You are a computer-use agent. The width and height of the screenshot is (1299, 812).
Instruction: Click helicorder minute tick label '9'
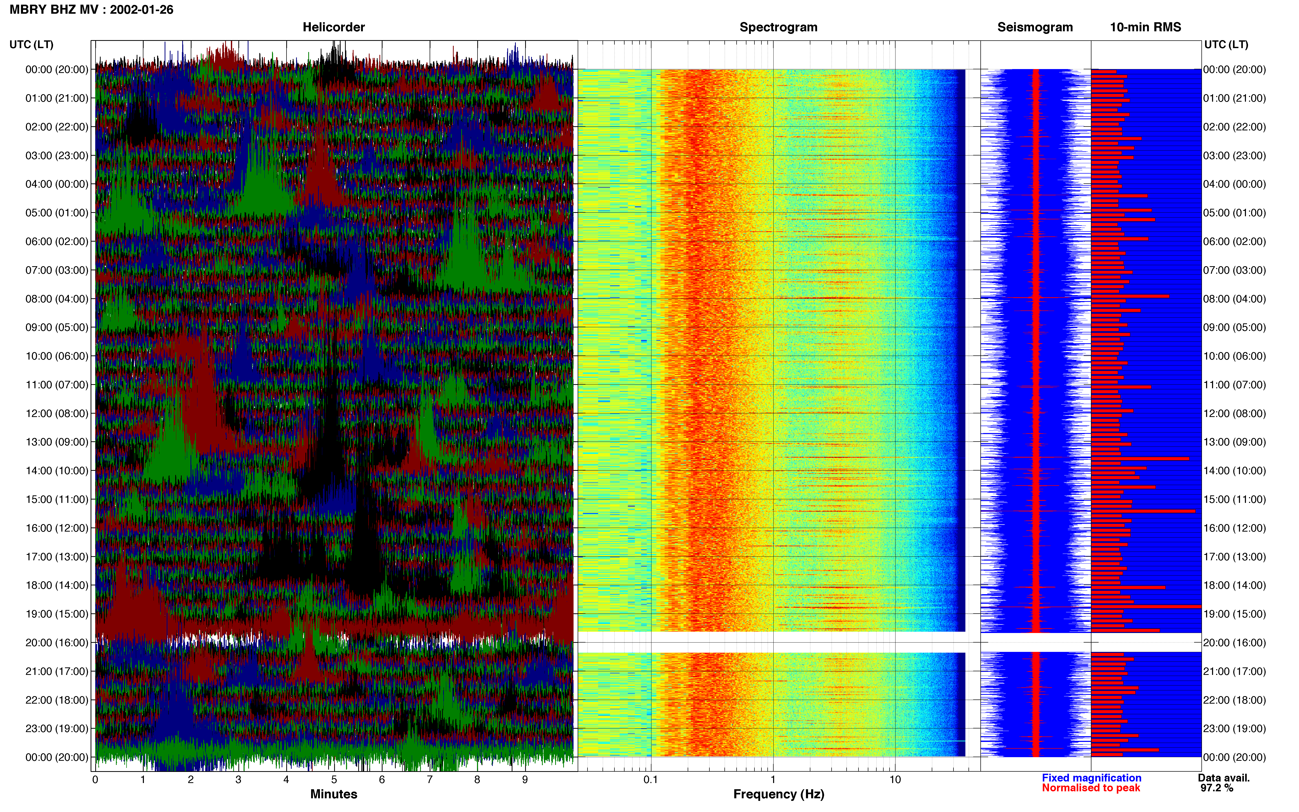coord(525,780)
